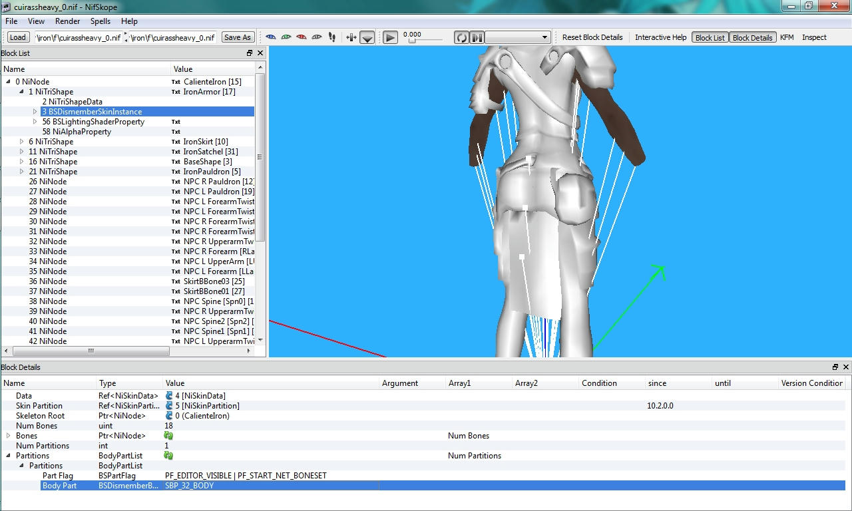Click the Txt icon beside CalienteIron
The width and height of the screenshot is (852, 511).
coord(176,82)
